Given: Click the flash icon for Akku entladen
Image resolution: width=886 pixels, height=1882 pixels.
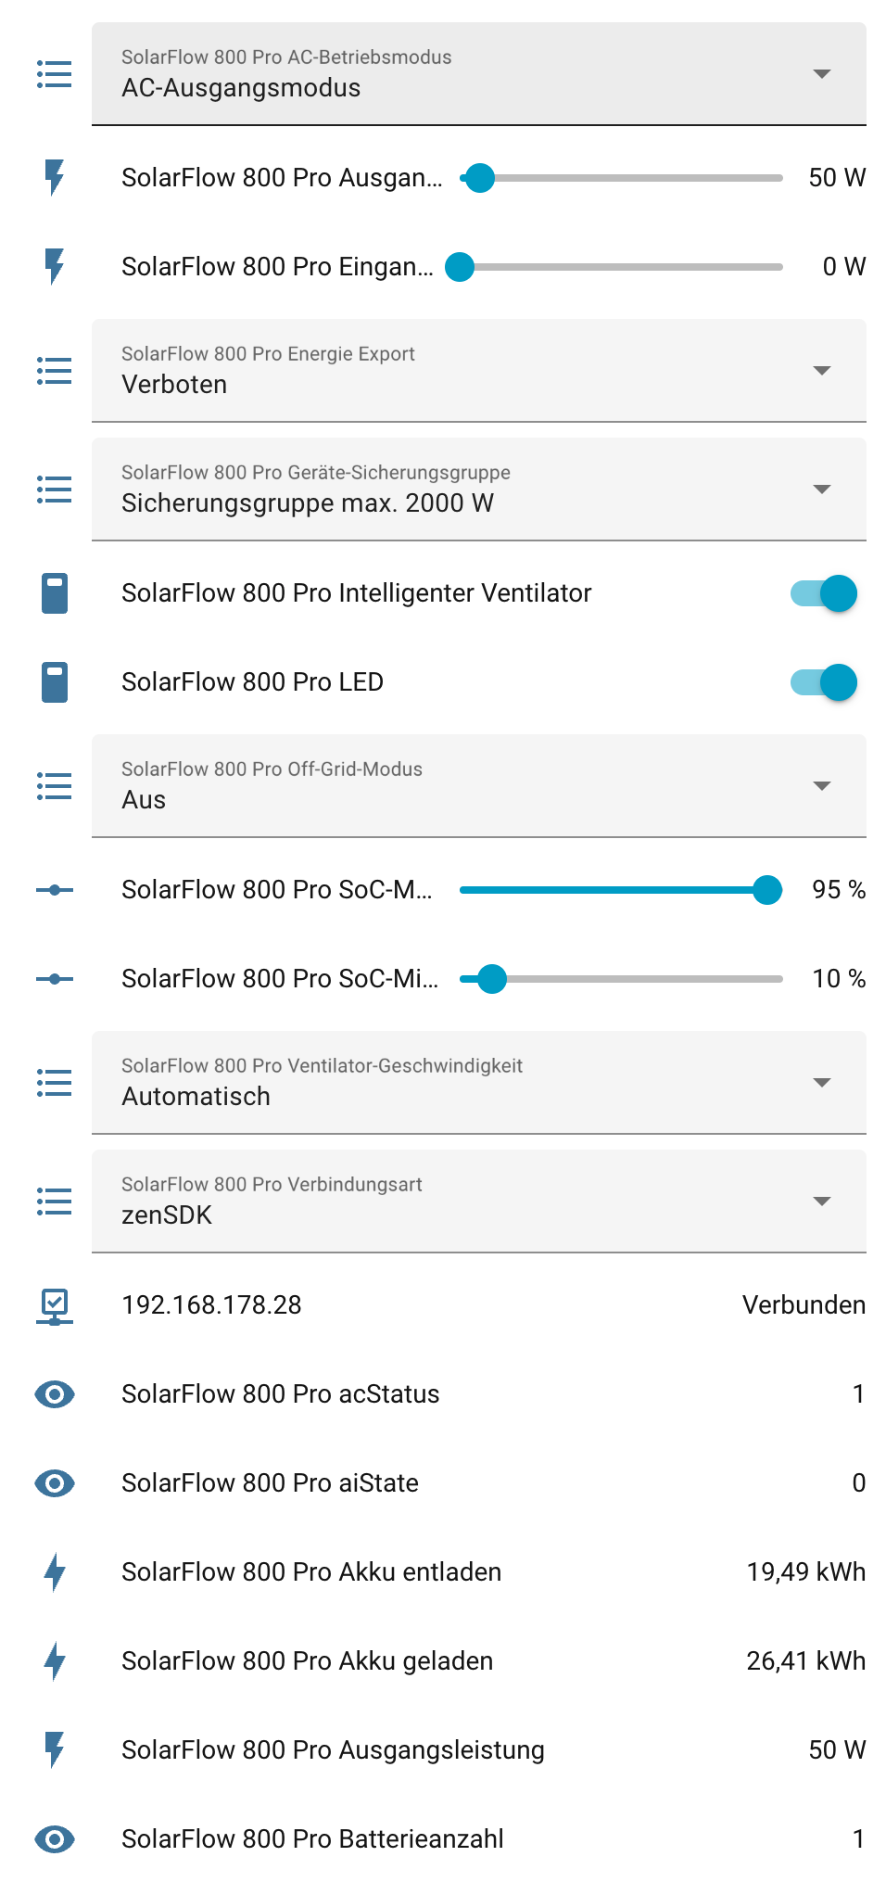Looking at the screenshot, I should pos(55,1571).
